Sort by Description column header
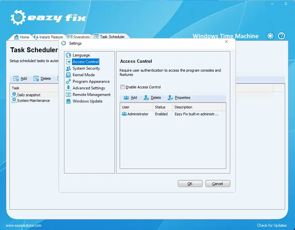Image resolution: width=295 pixels, height=230 pixels. pyautogui.click(x=197, y=107)
